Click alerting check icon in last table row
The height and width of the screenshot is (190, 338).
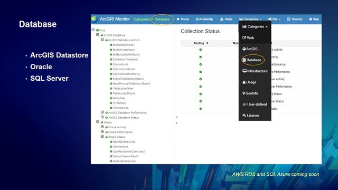pos(201,109)
